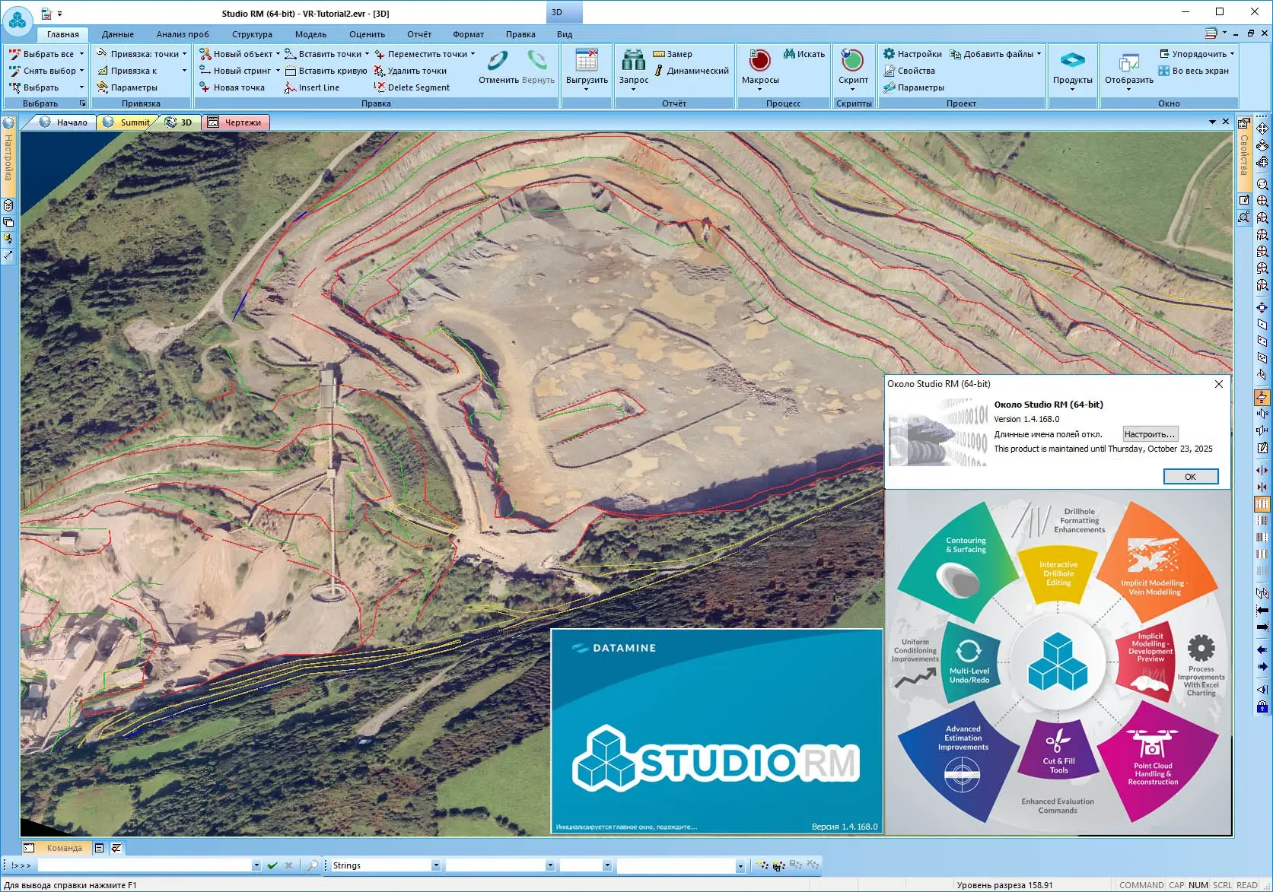Click the Настроить… button in About dialog
The image size is (1273, 892).
tap(1150, 434)
